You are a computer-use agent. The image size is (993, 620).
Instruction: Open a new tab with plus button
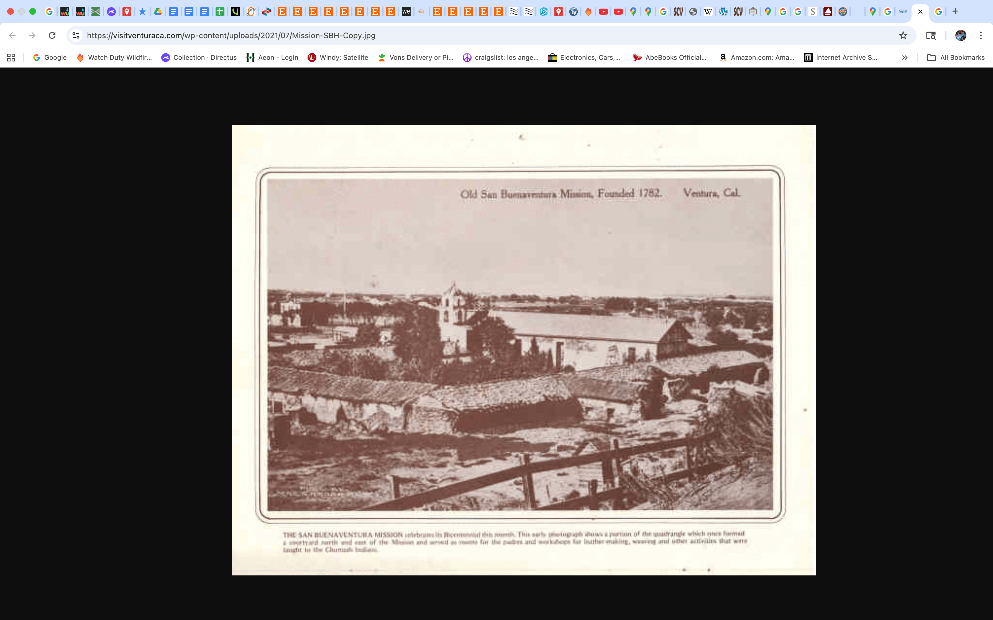point(955,11)
